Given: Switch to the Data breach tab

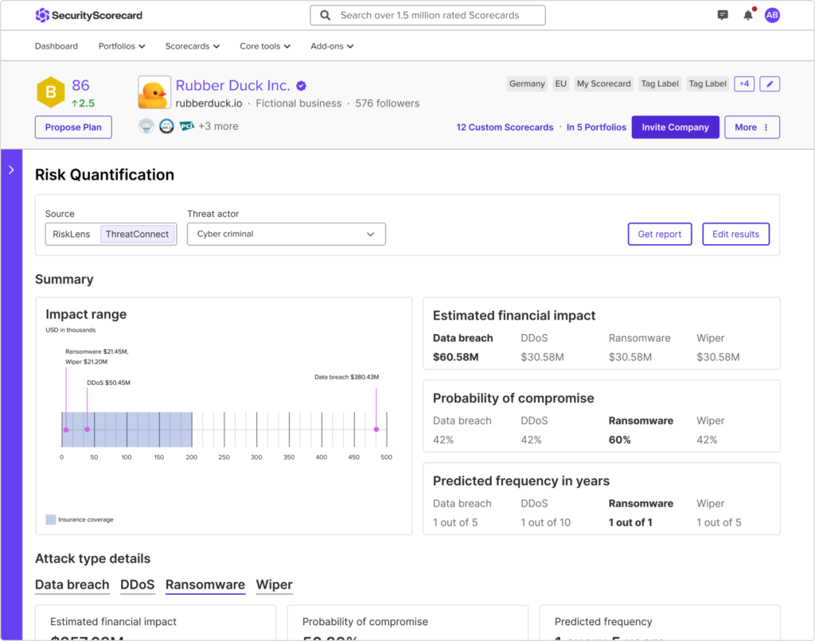Looking at the screenshot, I should [72, 585].
